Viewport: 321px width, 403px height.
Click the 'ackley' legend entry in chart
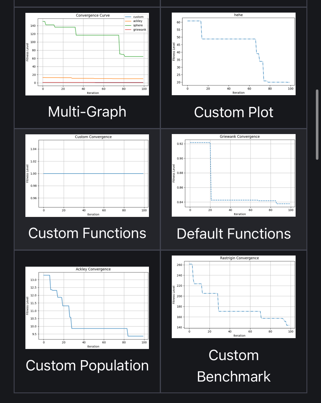click(x=138, y=21)
